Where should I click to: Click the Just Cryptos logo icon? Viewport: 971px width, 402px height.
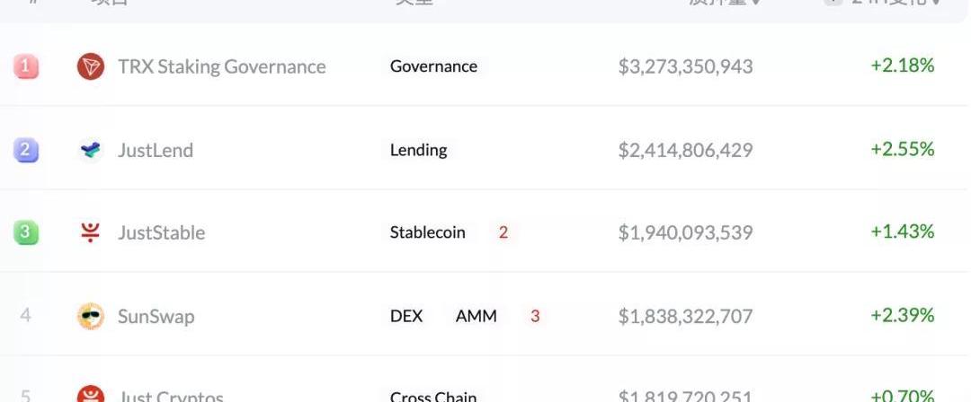(90, 395)
